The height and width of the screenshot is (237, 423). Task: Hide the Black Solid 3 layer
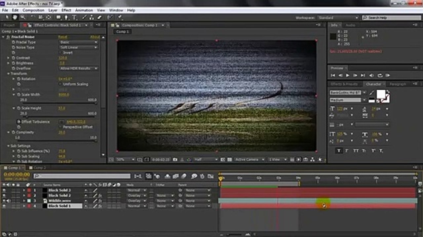click(x=4, y=190)
